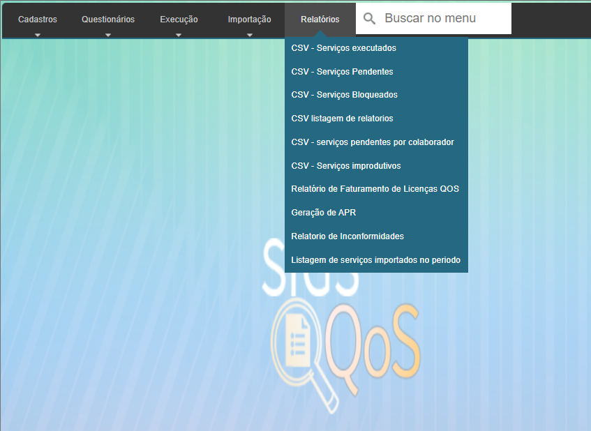Click the magnifying glass search icon
The height and width of the screenshot is (431, 591).
tap(369, 19)
